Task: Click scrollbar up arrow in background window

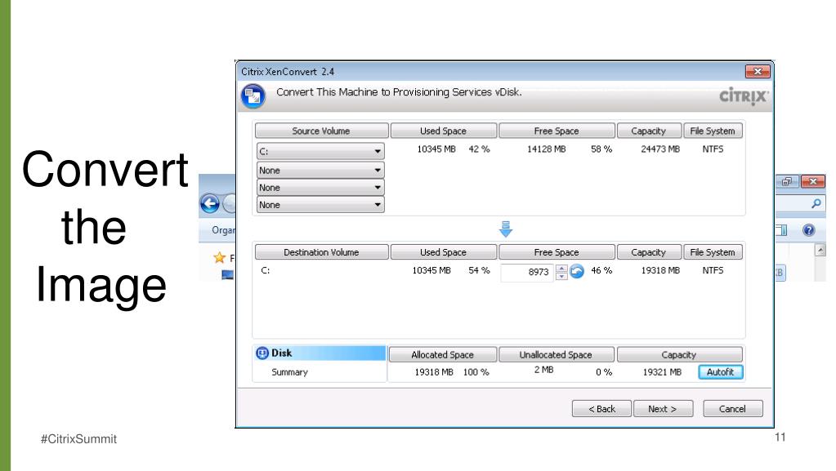Action: 820,250
